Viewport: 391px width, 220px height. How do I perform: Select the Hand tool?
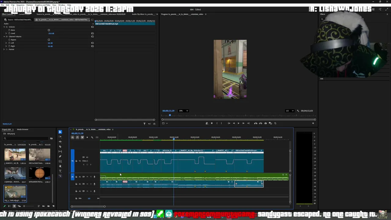[x=60, y=166]
